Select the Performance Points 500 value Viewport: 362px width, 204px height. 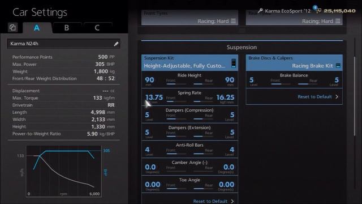(x=103, y=57)
